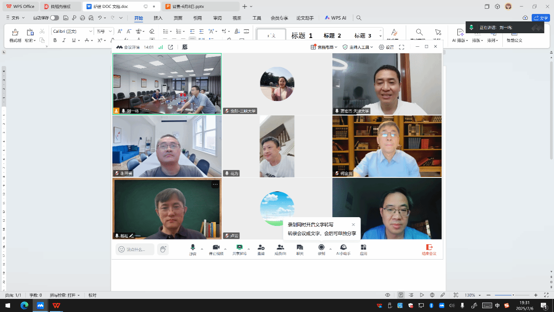The height and width of the screenshot is (312, 554).
Task: Open the meeting chat panel
Action: click(x=300, y=249)
